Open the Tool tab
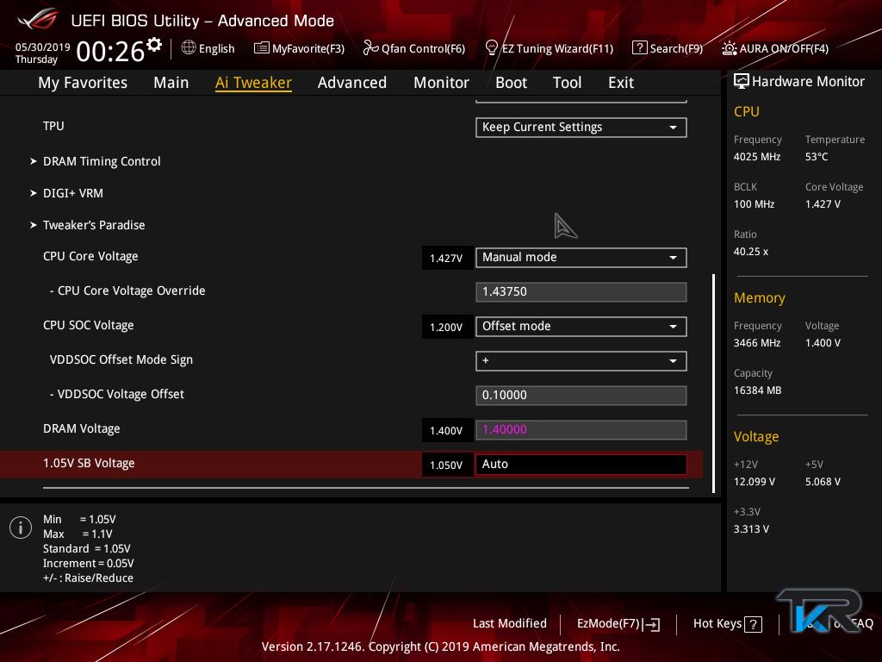This screenshot has height=662, width=882. (x=567, y=83)
